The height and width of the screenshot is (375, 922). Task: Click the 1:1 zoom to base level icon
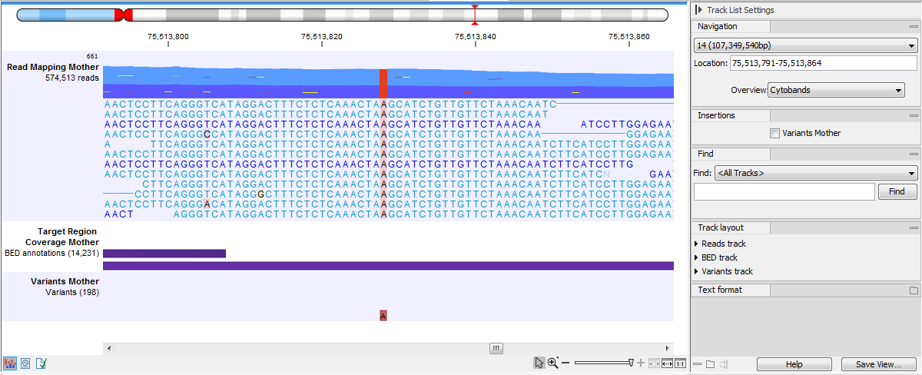(680, 363)
